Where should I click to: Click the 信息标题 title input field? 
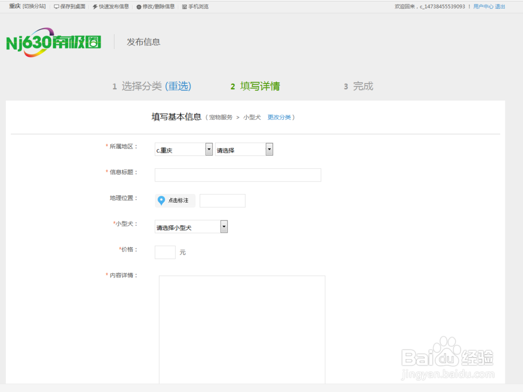237,175
